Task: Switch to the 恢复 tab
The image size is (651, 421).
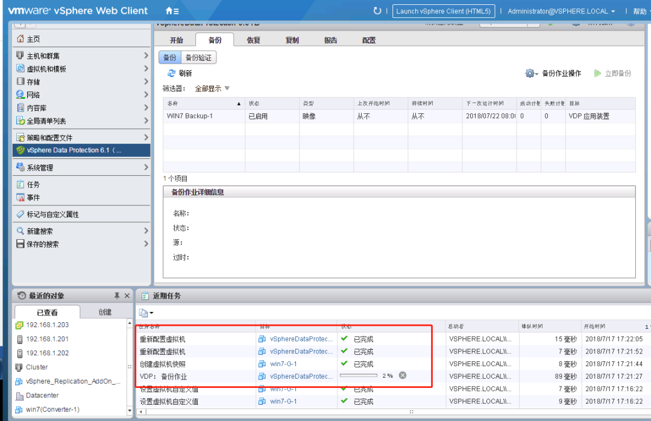Action: [253, 40]
